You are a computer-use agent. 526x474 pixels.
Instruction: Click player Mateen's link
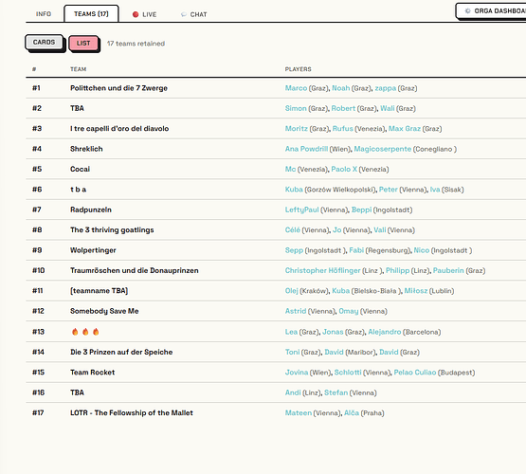pyautogui.click(x=299, y=413)
